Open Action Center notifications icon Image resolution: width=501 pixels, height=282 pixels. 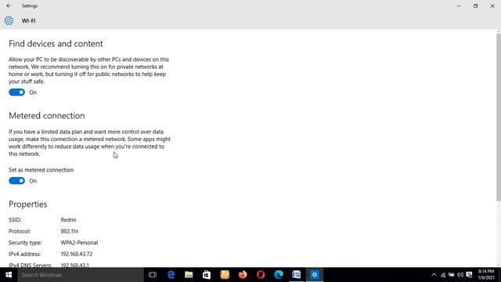[469, 275]
